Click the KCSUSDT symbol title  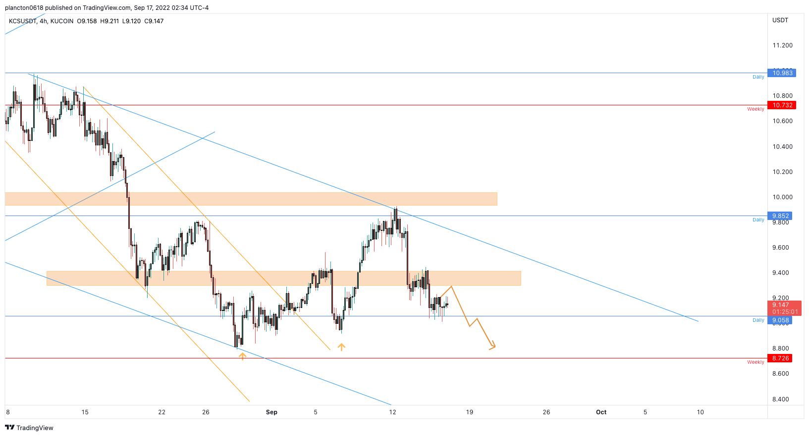(x=23, y=21)
